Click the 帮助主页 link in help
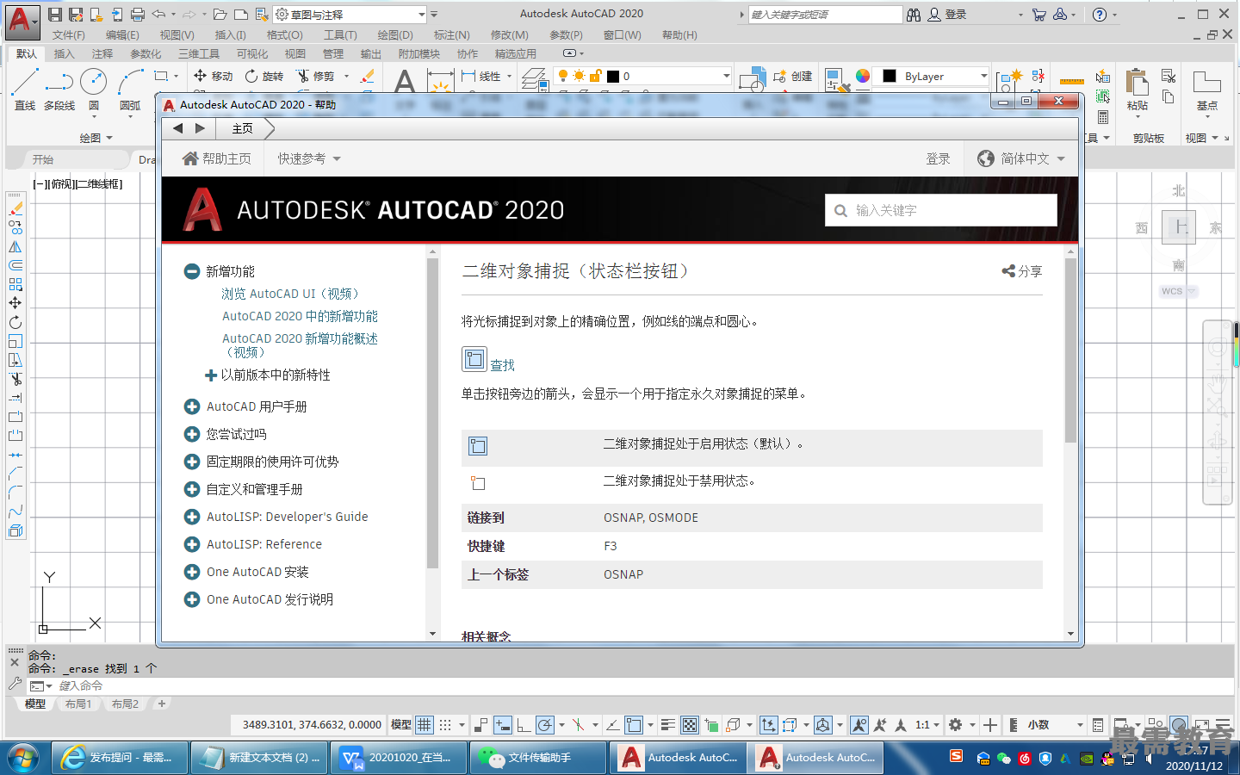 pyautogui.click(x=217, y=158)
